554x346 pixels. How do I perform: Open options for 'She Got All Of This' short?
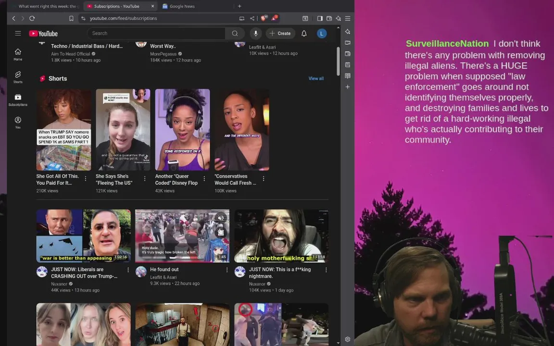point(86,179)
